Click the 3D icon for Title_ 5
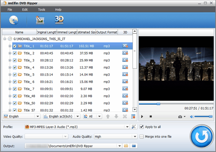 click(125, 74)
